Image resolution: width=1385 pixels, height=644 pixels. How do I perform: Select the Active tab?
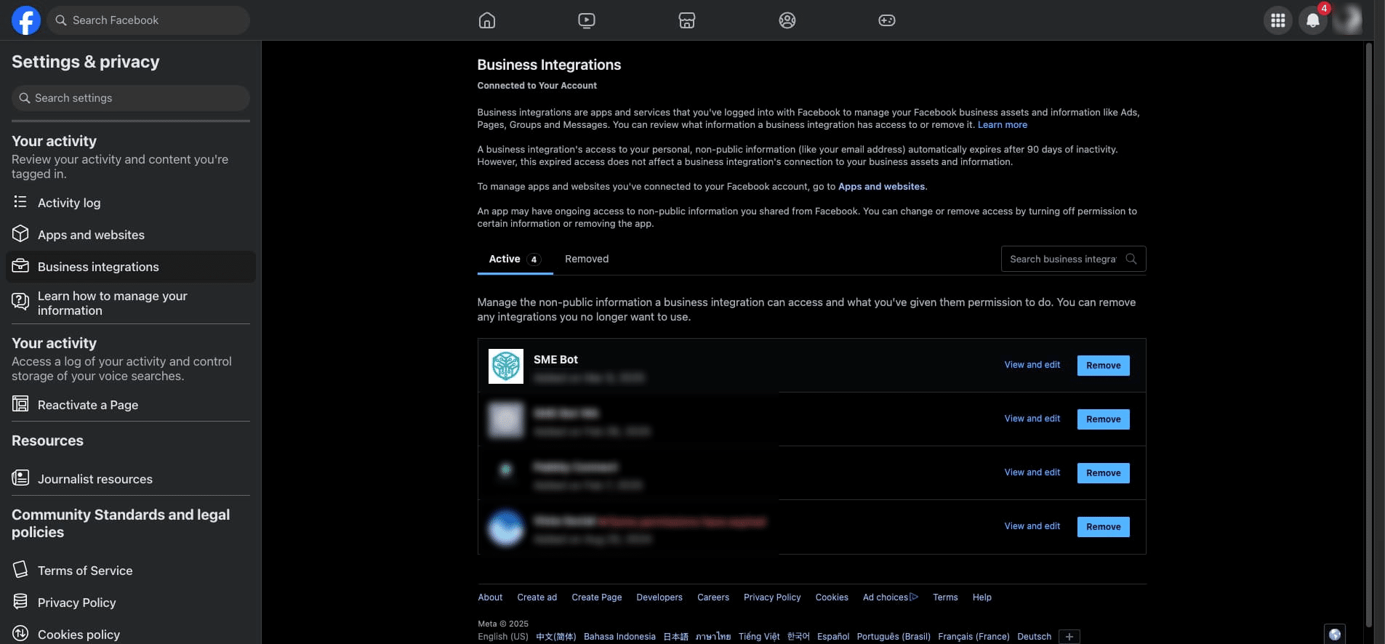click(515, 259)
